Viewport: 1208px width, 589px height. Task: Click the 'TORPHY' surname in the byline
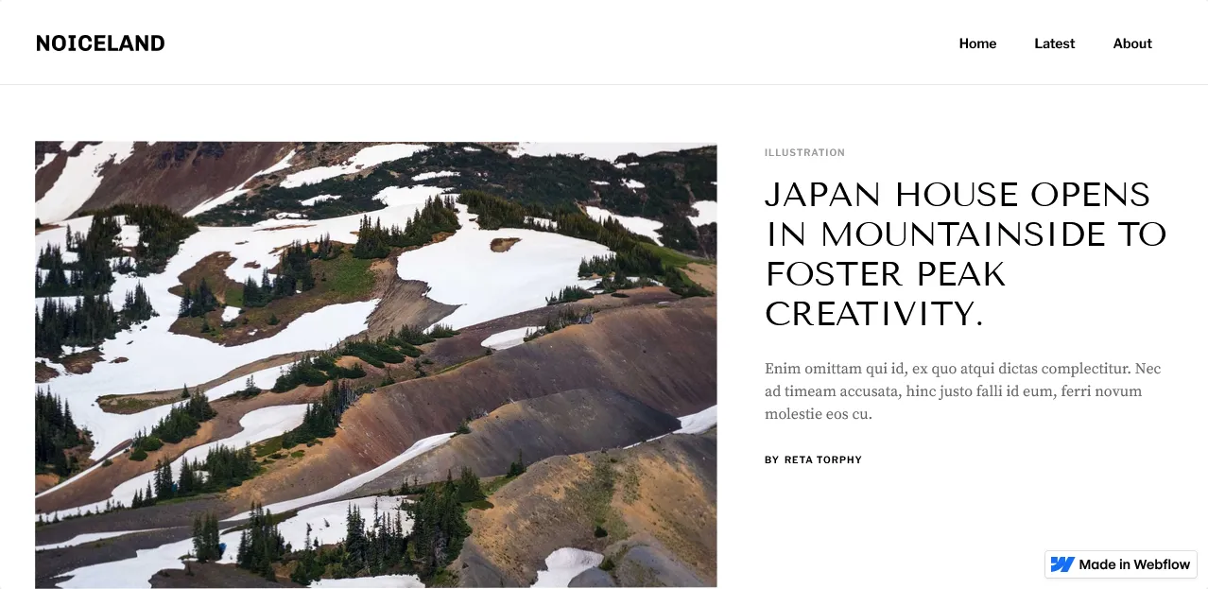click(841, 460)
